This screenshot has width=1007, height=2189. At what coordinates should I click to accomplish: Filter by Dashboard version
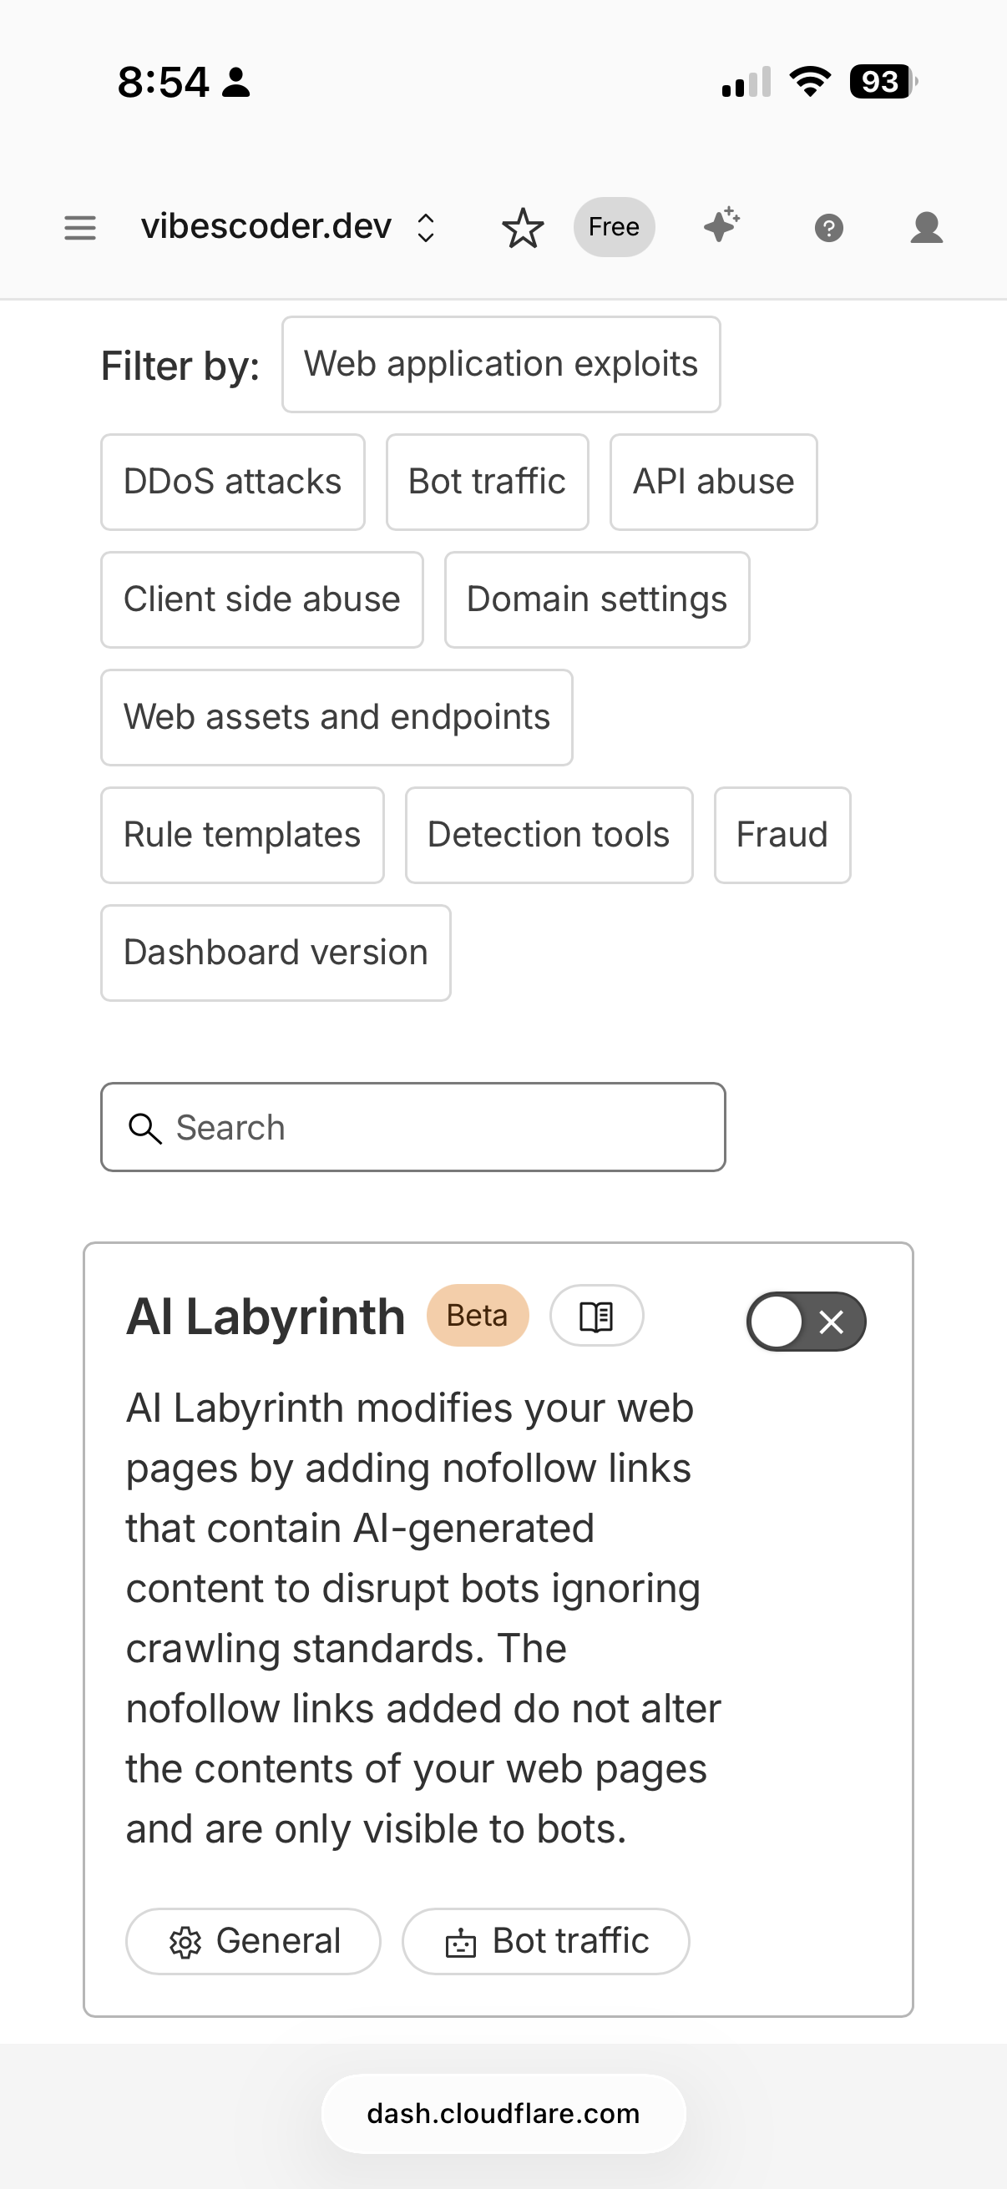pos(276,953)
